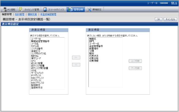Open the 契約管理 link

20,14
